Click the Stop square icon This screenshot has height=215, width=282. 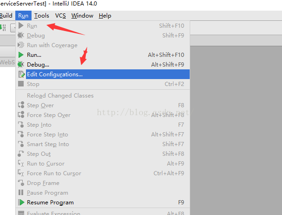tap(21, 84)
